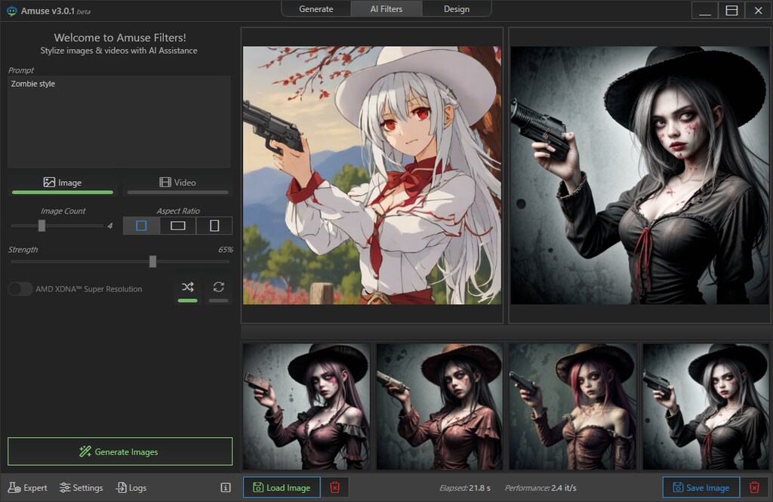Viewport: 773px width, 502px height.
Task: Open the Logs panel
Action: click(131, 488)
